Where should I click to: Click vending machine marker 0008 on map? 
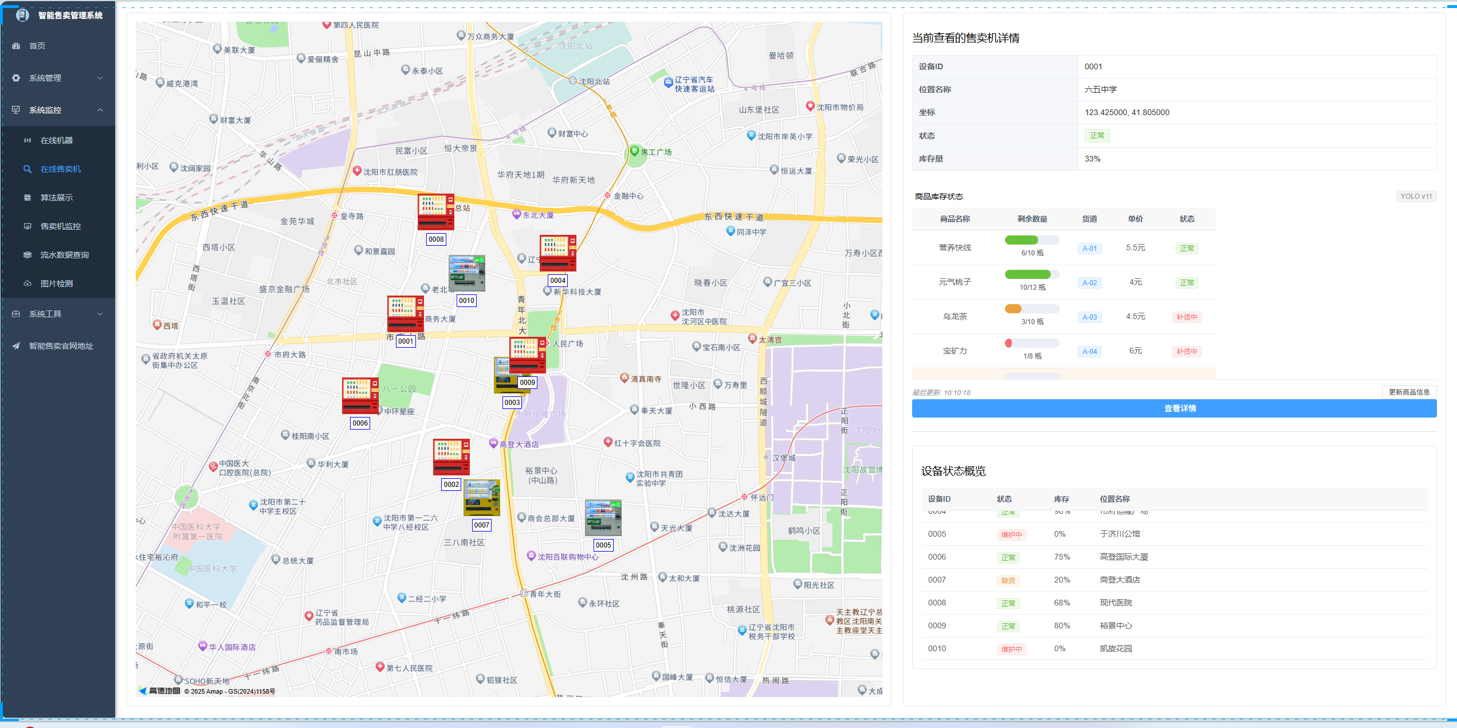coord(435,213)
